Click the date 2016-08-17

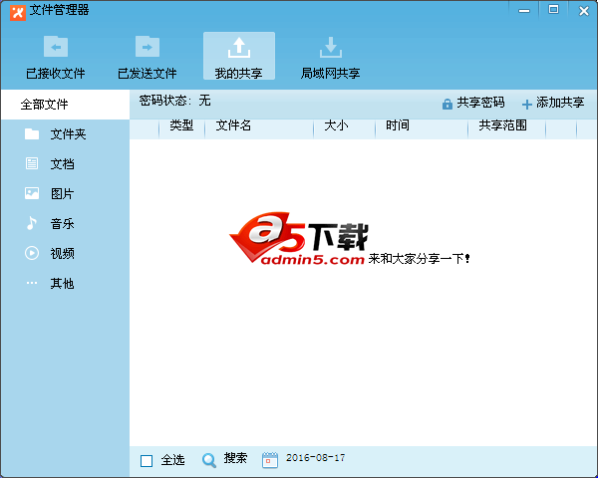(x=315, y=457)
